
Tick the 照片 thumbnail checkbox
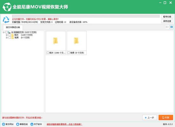(x=48, y=53)
